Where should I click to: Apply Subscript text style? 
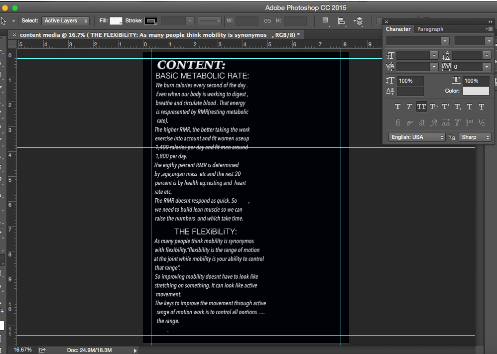(458, 107)
